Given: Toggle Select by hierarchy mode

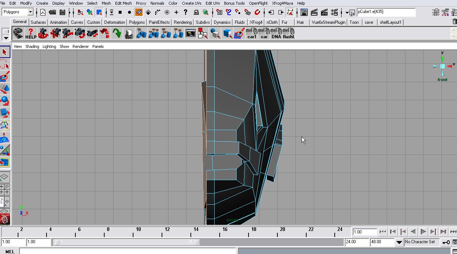Looking at the screenshot, I should point(80,12).
